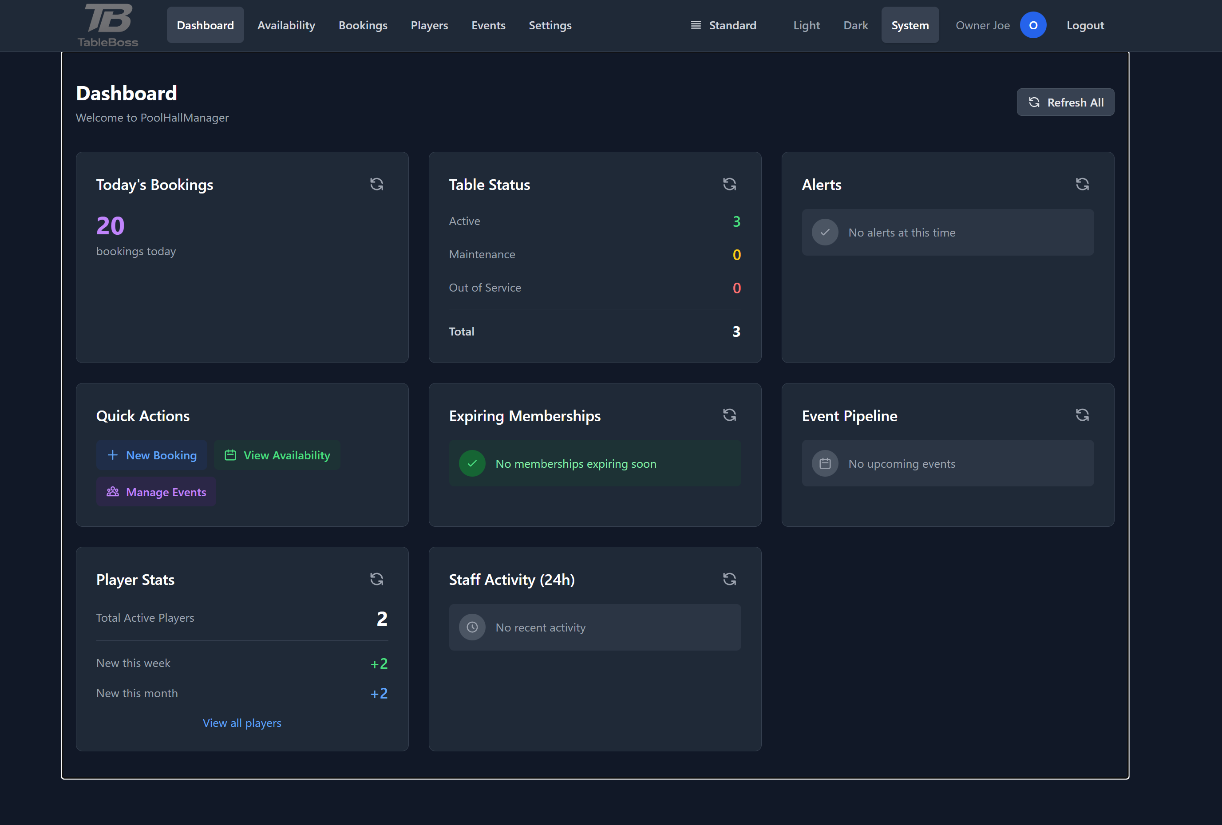Refresh the Today's Bookings card

(x=376, y=184)
